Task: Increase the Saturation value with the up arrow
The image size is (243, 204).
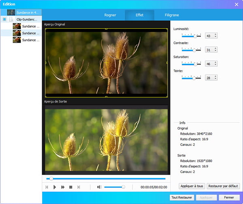Action: pos(215,62)
